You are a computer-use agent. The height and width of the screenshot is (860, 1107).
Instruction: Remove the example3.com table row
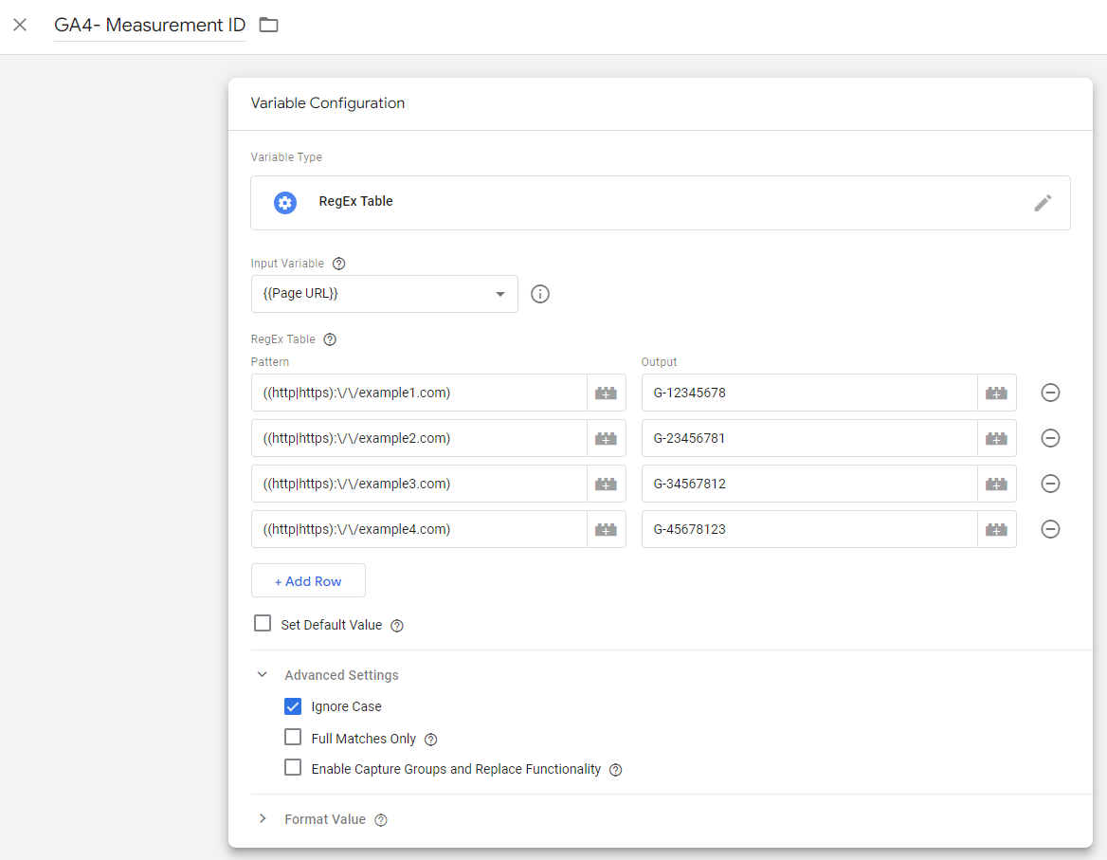tap(1050, 484)
